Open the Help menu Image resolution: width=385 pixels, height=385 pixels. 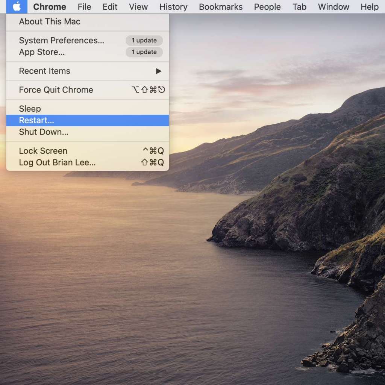pos(369,7)
